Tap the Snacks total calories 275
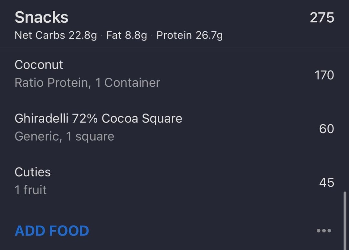Viewport: 349px width, 250px height. pyautogui.click(x=322, y=17)
